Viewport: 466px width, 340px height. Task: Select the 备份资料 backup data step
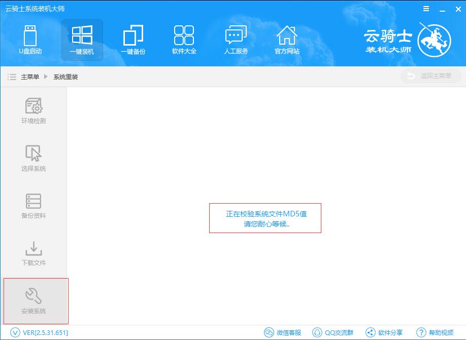tap(34, 206)
